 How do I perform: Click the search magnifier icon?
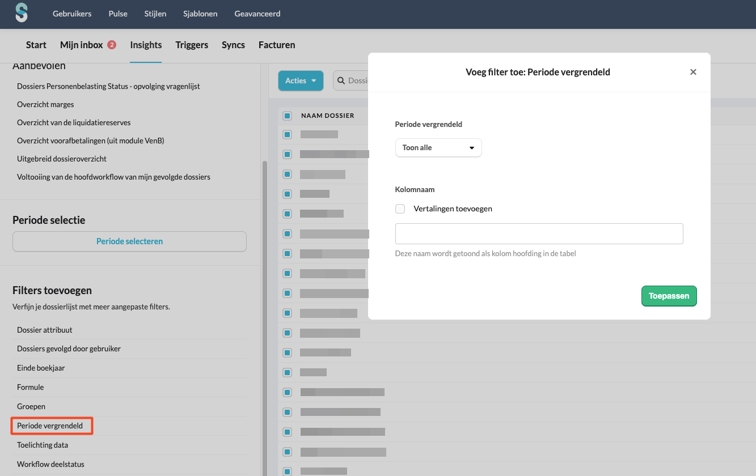[341, 80]
